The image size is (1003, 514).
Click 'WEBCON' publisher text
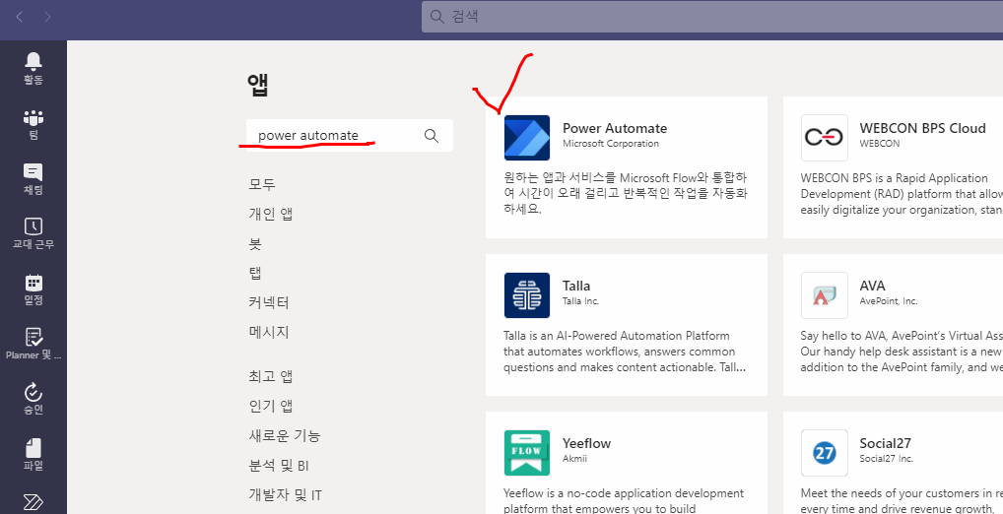880,144
